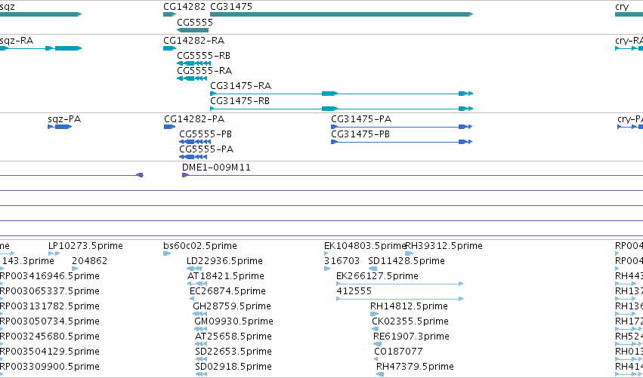Image resolution: width=643 pixels, height=378 pixels.
Task: Click the CG31475-RA transcript line
Action: click(342, 94)
